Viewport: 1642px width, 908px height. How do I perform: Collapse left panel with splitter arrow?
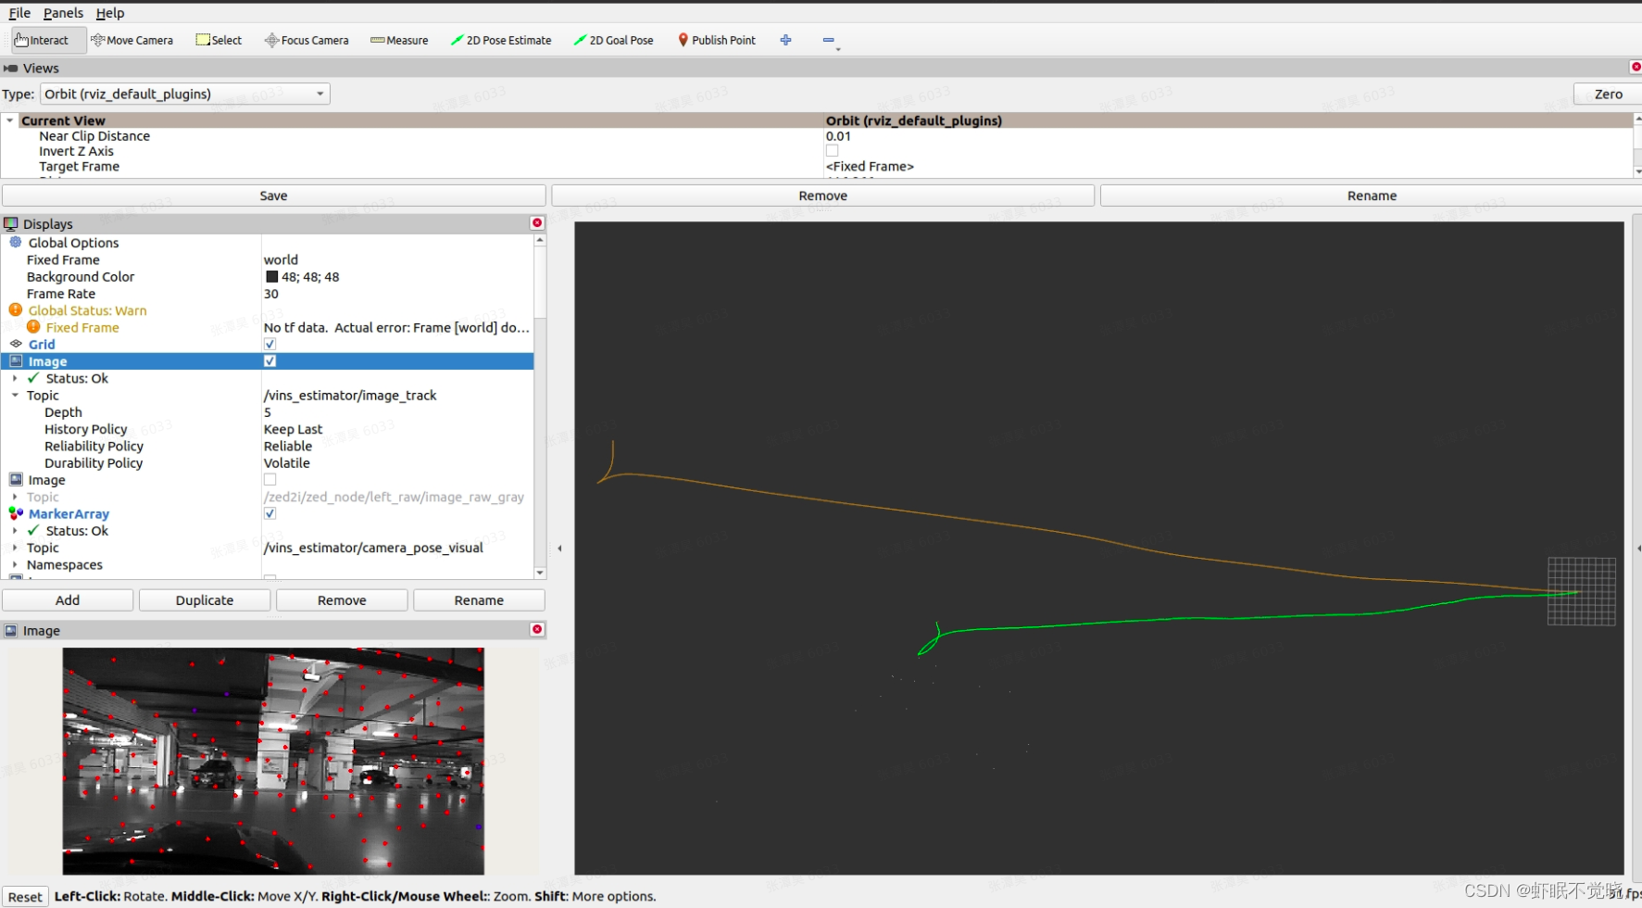click(x=559, y=549)
